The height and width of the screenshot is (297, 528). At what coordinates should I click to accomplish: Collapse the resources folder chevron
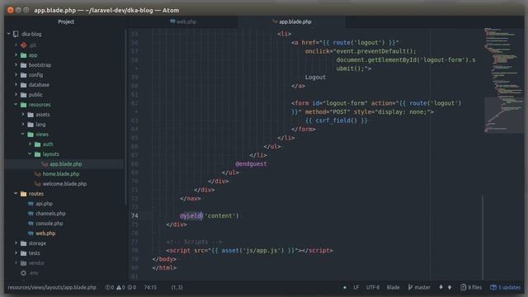click(16, 105)
